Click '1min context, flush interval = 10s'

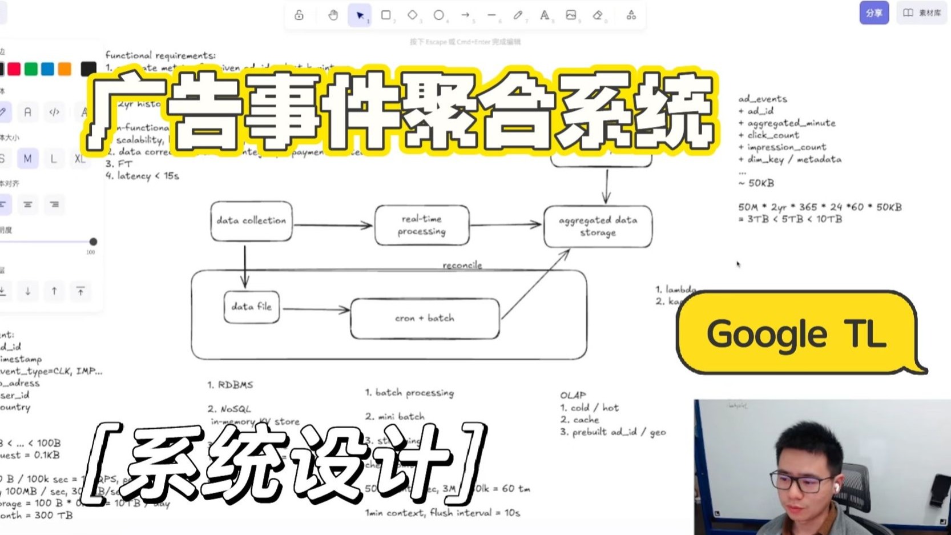443,513
